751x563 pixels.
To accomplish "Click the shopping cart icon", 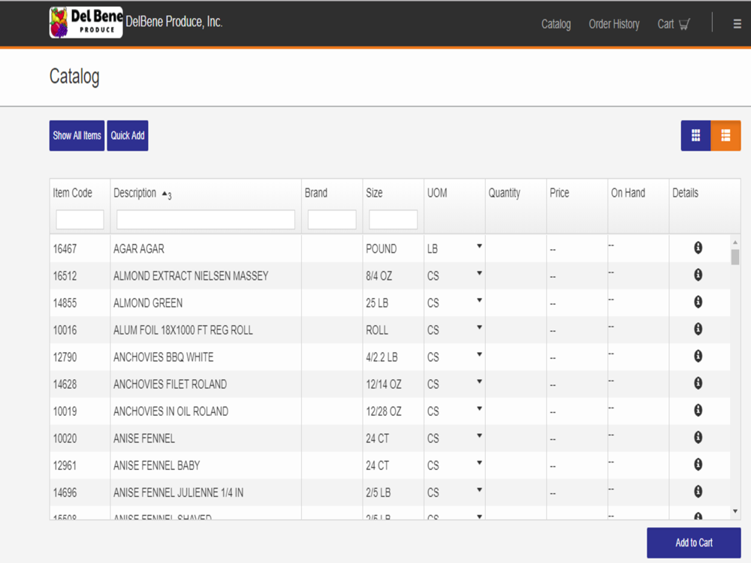I will click(684, 25).
